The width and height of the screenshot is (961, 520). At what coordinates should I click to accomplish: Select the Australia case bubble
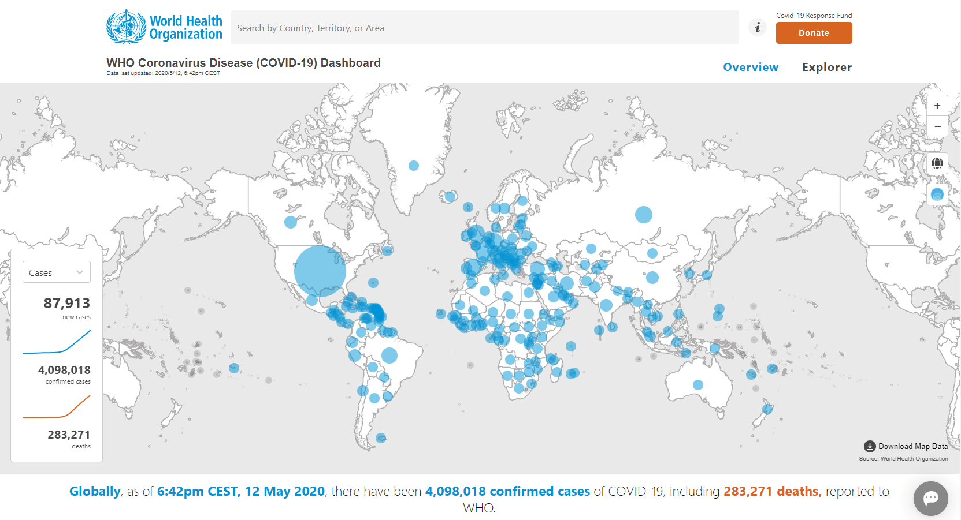pyautogui.click(x=698, y=384)
